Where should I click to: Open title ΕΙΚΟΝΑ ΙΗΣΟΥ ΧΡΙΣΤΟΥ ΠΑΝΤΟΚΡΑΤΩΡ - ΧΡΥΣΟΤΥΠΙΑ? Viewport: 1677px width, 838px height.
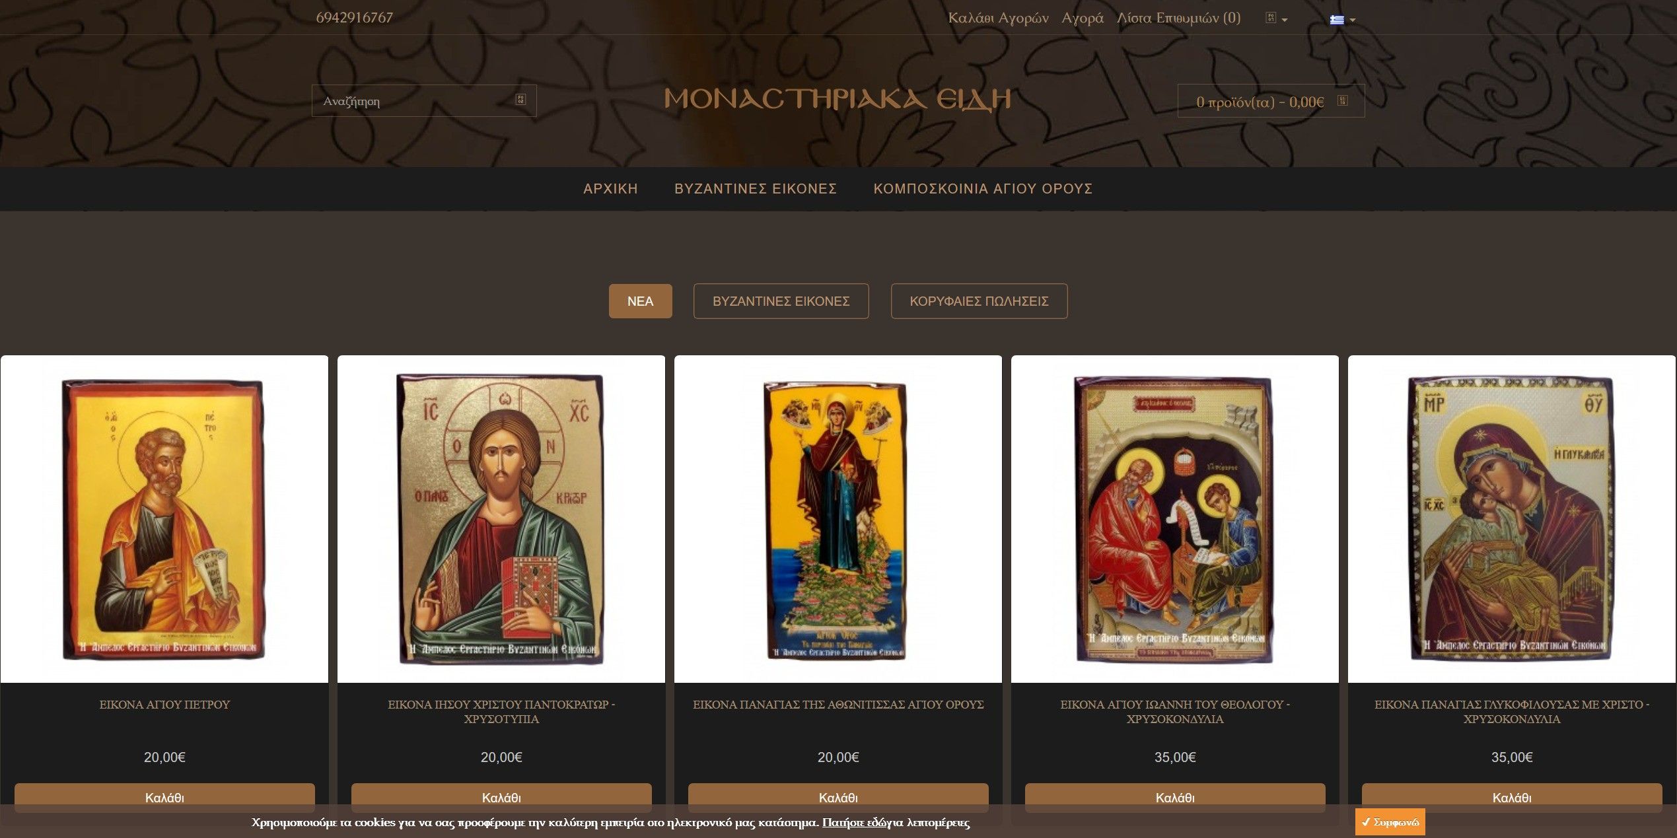501,712
